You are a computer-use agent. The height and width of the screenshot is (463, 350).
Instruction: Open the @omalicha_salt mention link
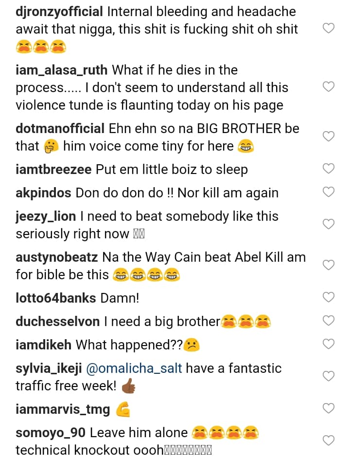134,368
